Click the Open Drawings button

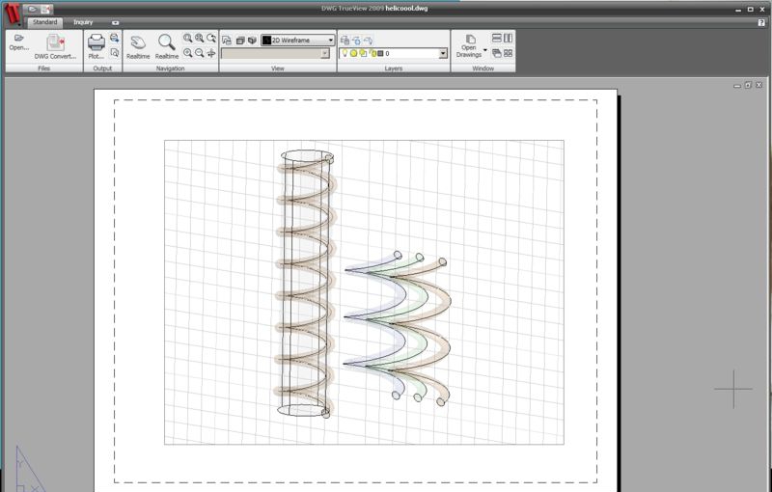click(469, 44)
